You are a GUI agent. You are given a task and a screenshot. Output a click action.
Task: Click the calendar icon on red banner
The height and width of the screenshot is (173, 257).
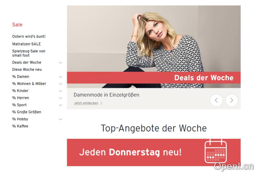[x=216, y=151]
